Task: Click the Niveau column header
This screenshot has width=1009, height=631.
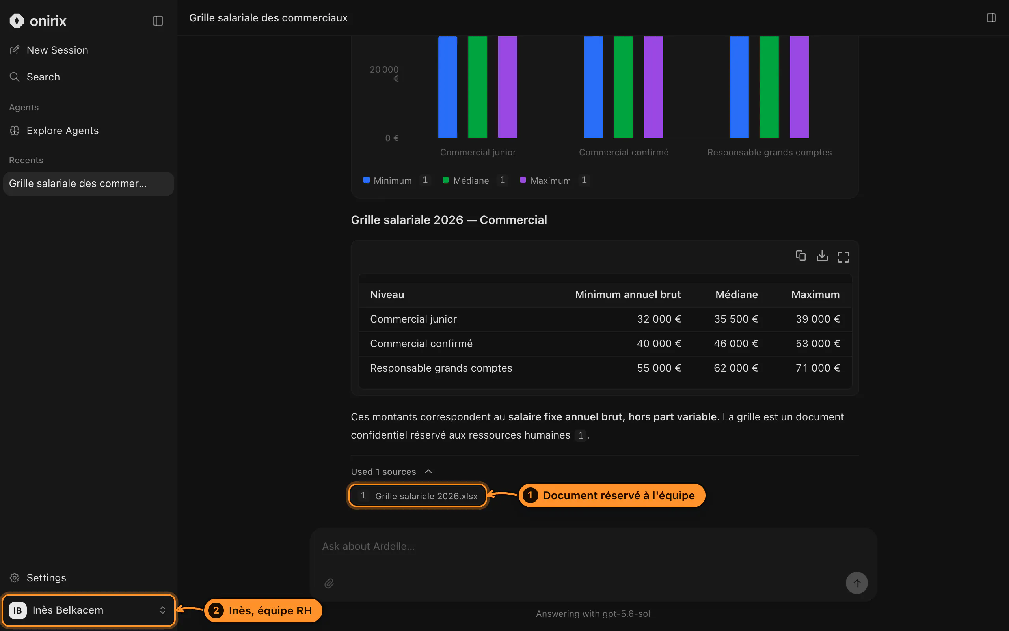Action: (x=387, y=295)
